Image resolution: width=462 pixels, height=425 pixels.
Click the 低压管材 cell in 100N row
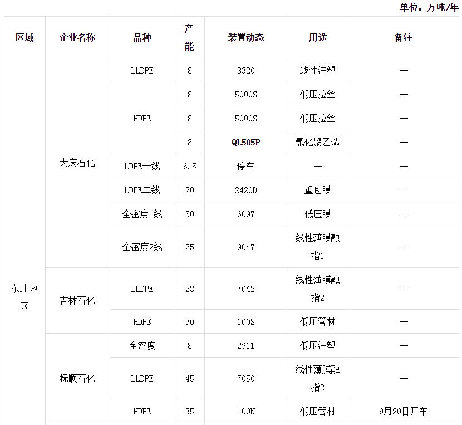coord(318,411)
